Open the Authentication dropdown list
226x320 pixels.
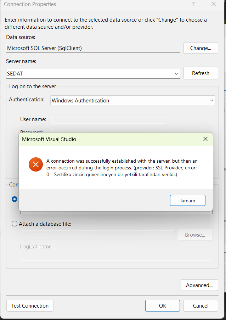point(133,101)
